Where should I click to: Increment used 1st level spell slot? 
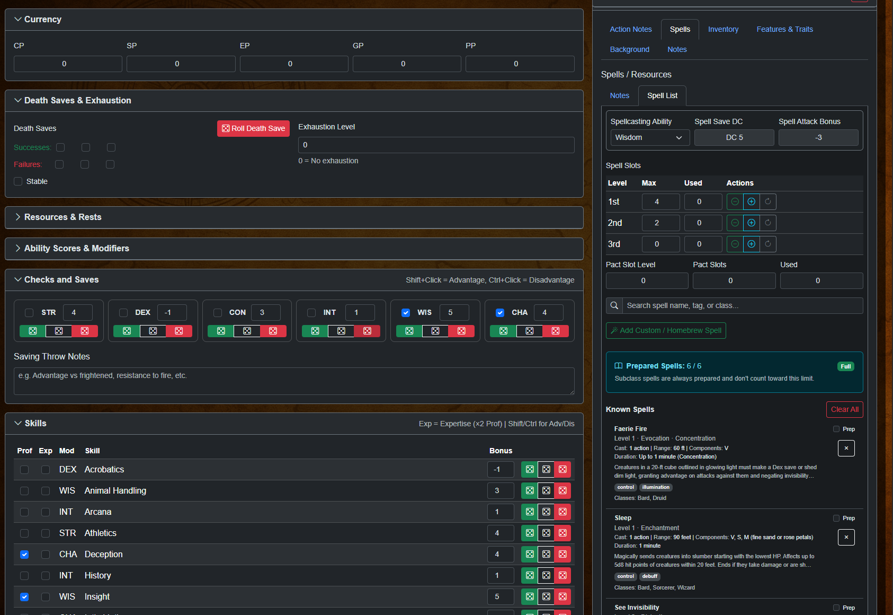751,201
